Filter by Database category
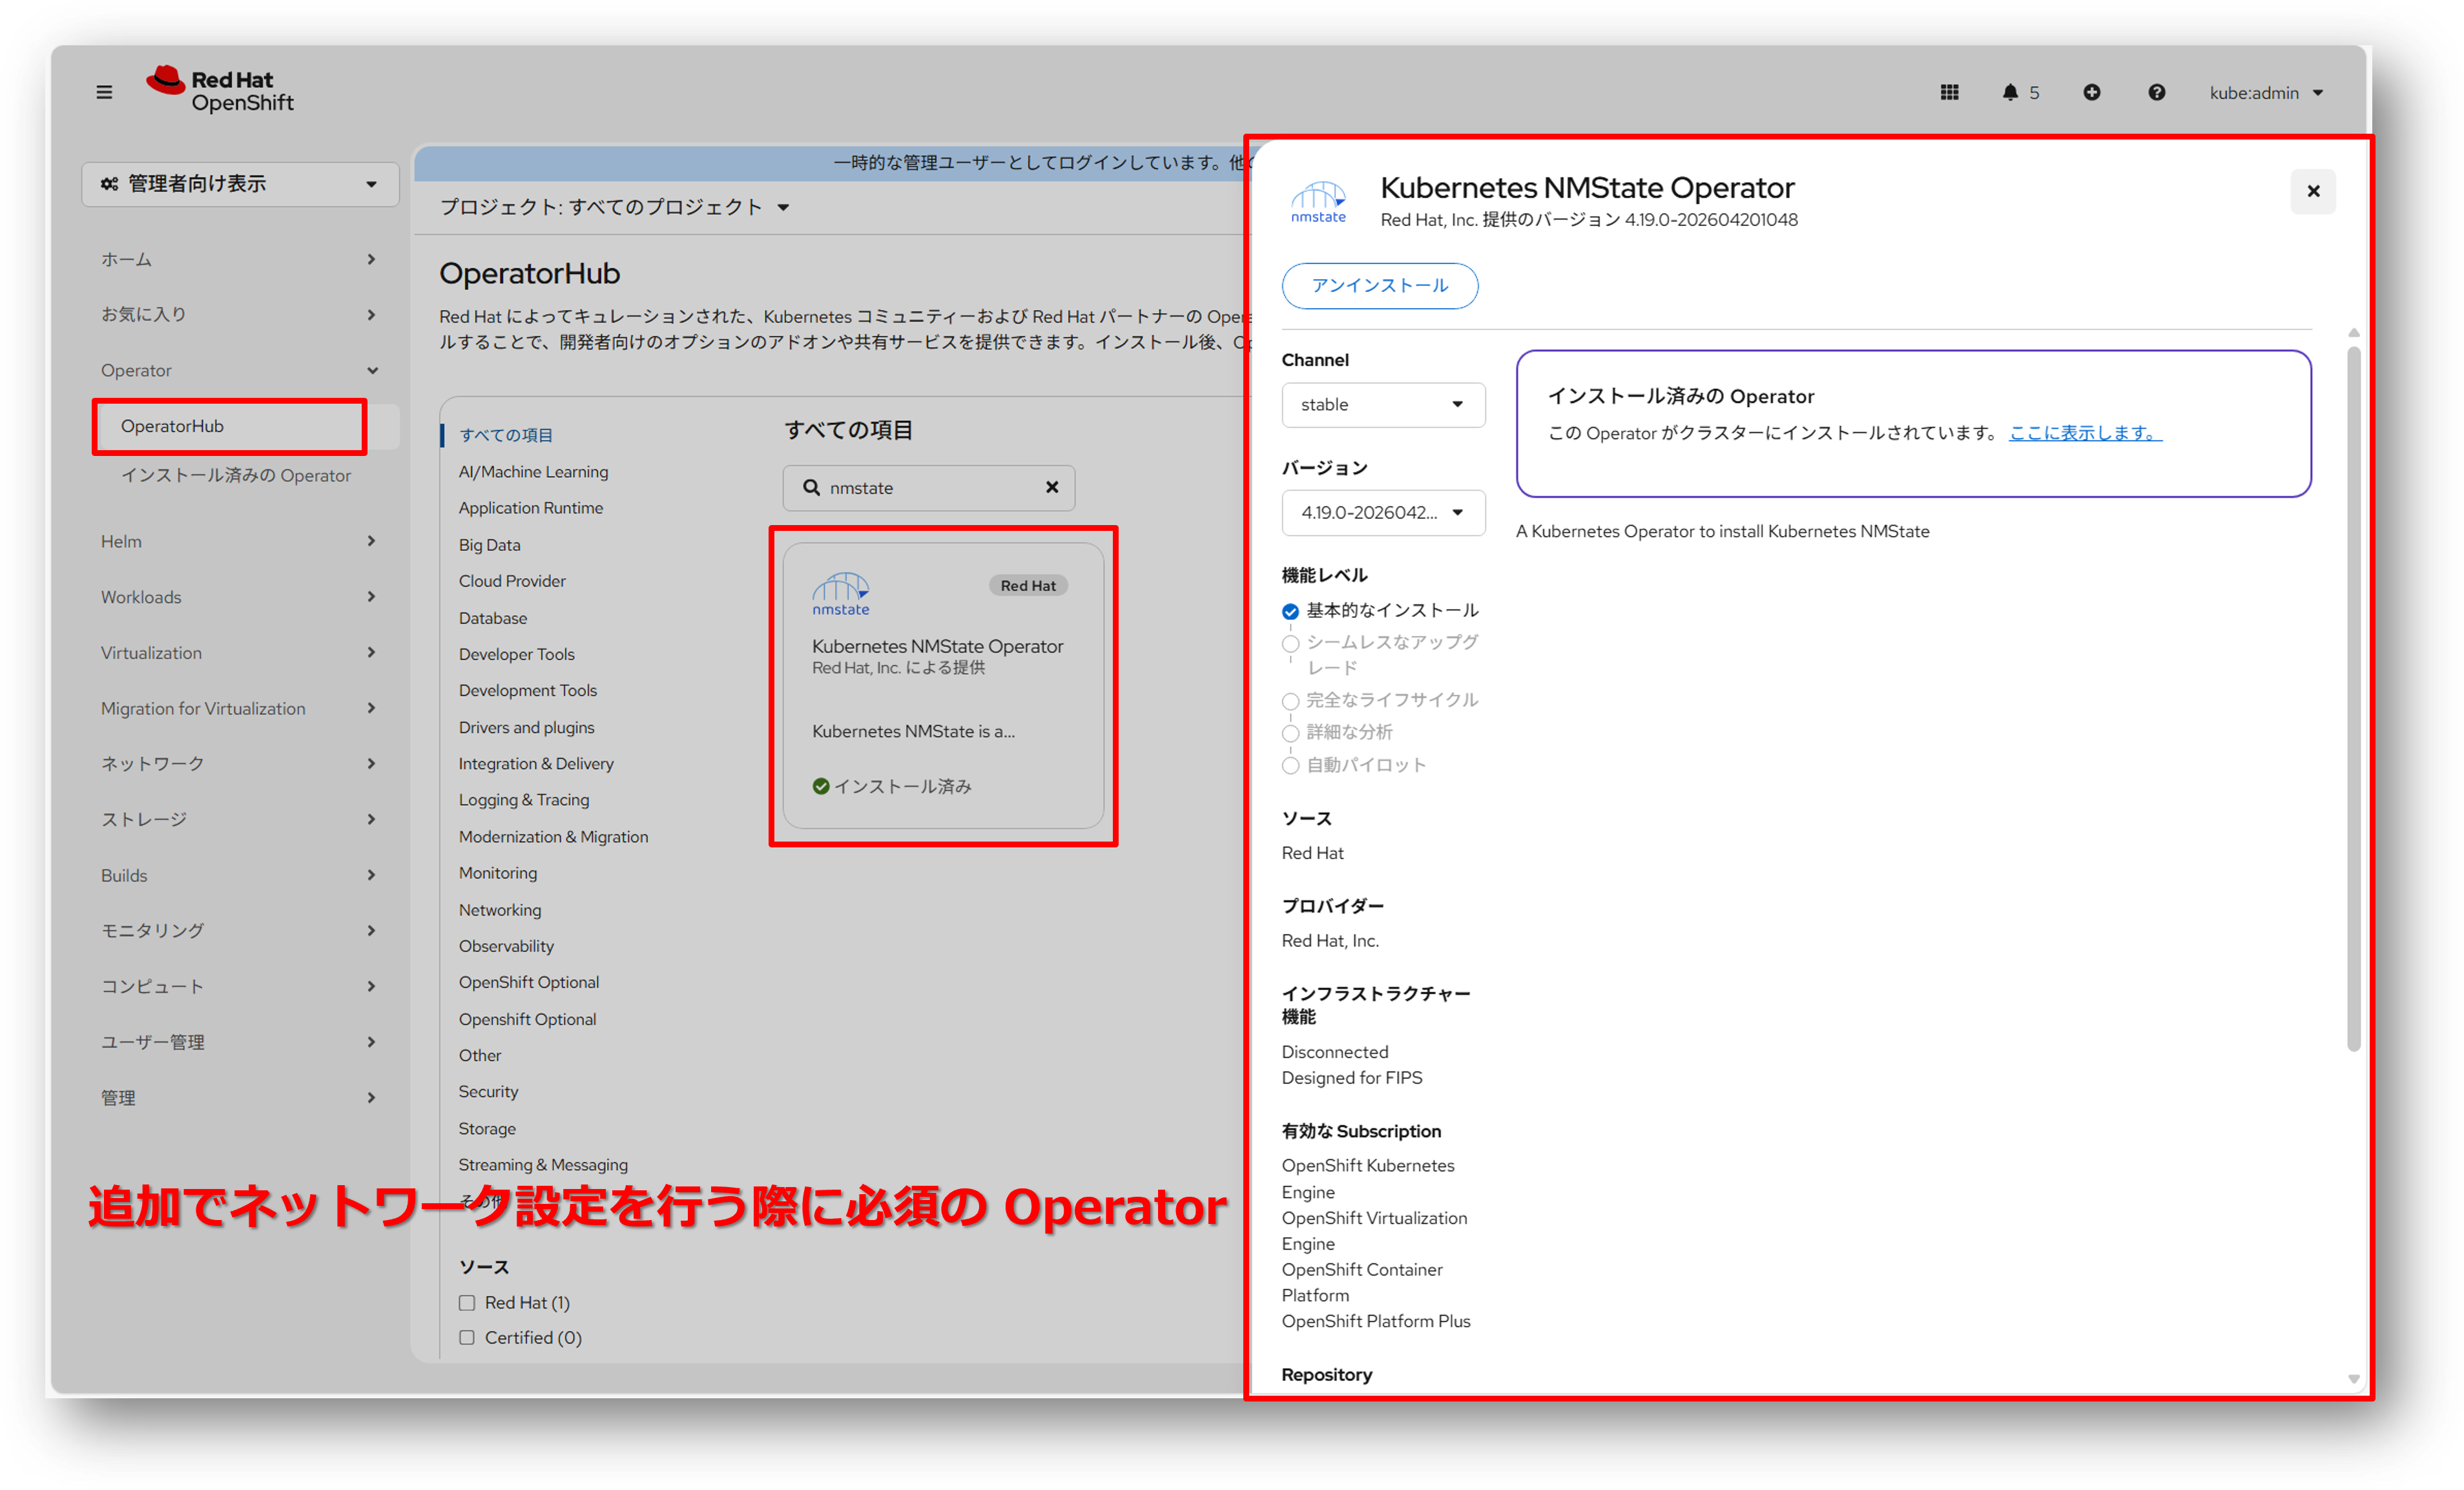The height and width of the screenshot is (1490, 2464). click(493, 618)
